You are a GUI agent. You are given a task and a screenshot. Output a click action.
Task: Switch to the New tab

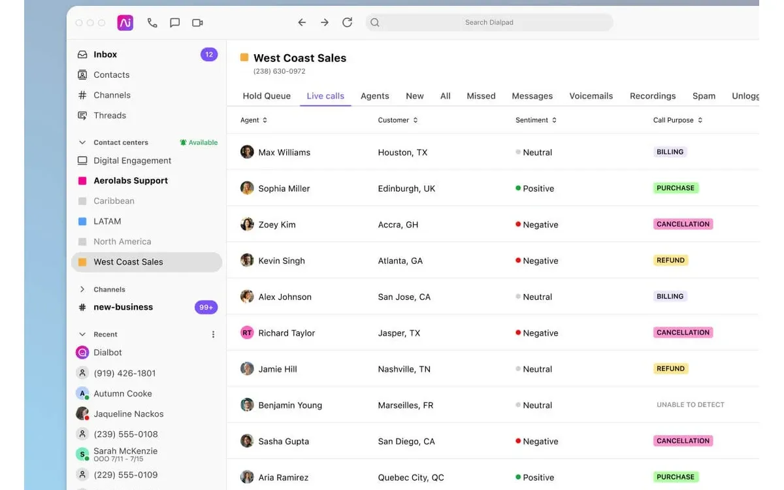pos(415,96)
